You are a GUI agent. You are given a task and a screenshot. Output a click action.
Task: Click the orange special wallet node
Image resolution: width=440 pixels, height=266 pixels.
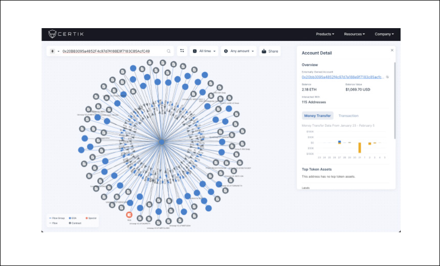point(129,215)
